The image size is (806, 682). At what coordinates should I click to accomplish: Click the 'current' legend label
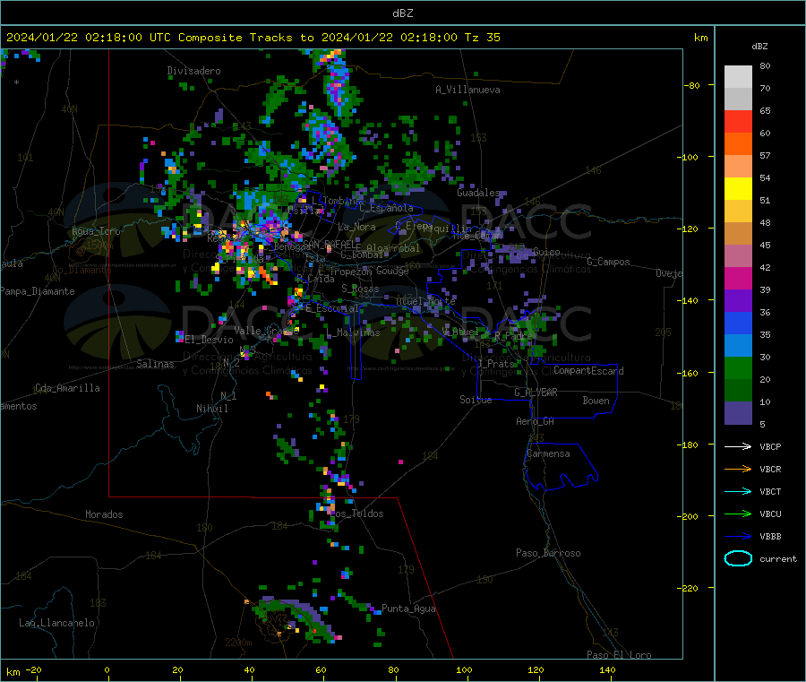pos(778,558)
